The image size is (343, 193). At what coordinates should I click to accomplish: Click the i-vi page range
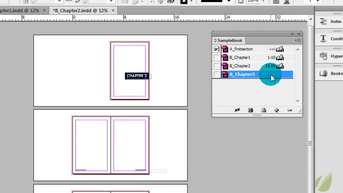[272, 49]
